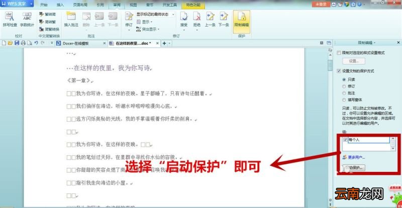Close the 限制编辑 side pane
Screen dimensions: 402x208
point(398,43)
